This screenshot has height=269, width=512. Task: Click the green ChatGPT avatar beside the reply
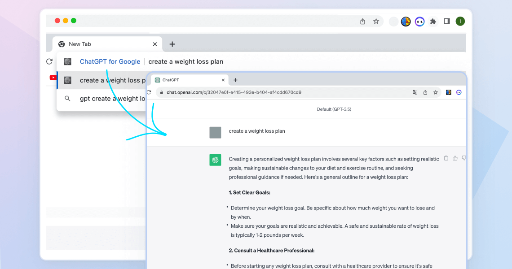(x=215, y=160)
